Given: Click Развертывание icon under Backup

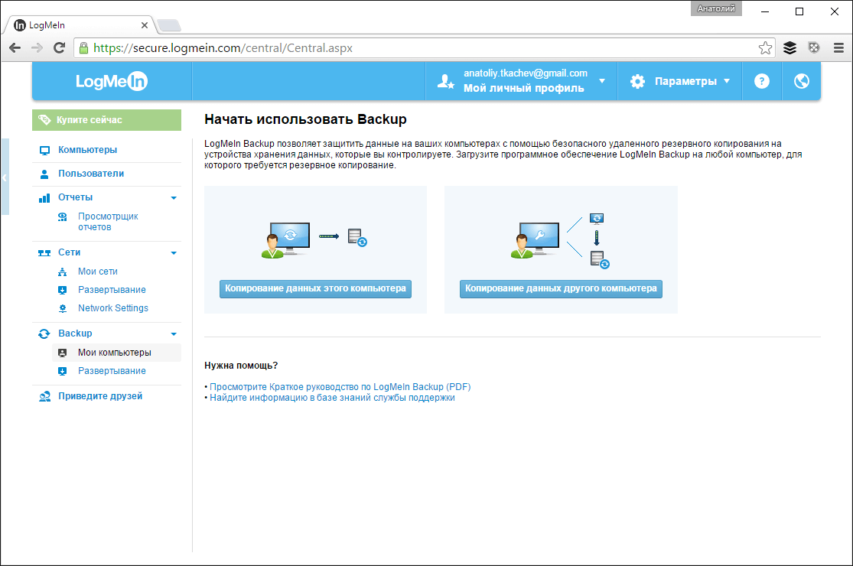Looking at the screenshot, I should pyautogui.click(x=63, y=372).
